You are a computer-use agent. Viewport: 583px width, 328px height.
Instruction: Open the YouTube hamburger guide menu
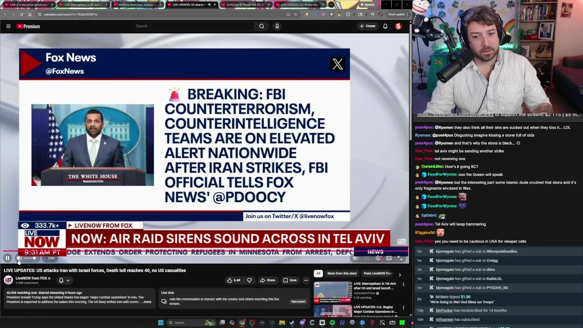(8, 26)
